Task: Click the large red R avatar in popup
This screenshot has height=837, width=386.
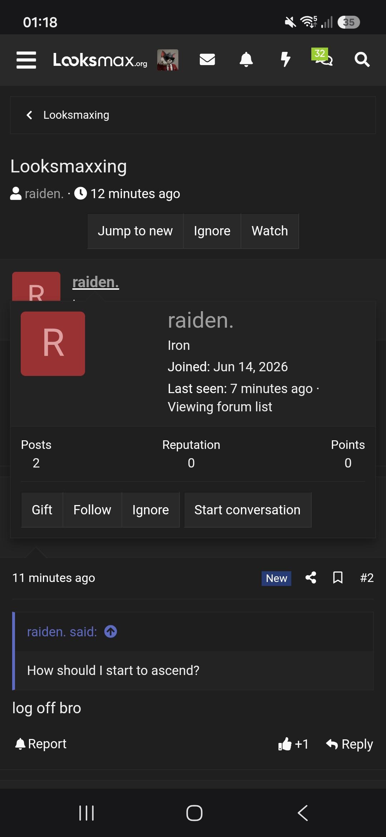Action: tap(53, 344)
